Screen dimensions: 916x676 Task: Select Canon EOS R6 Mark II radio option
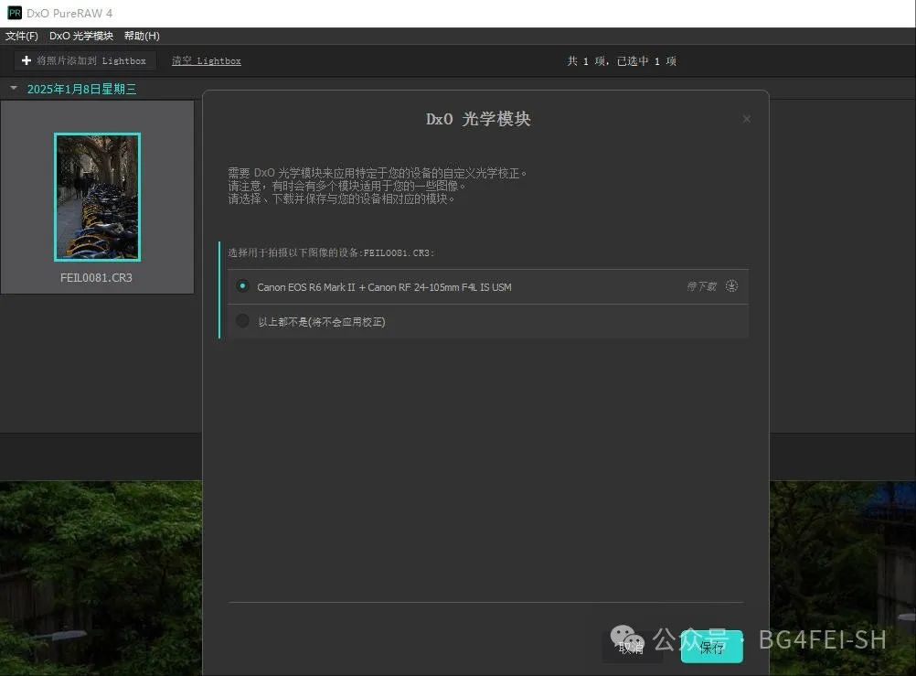(x=242, y=286)
